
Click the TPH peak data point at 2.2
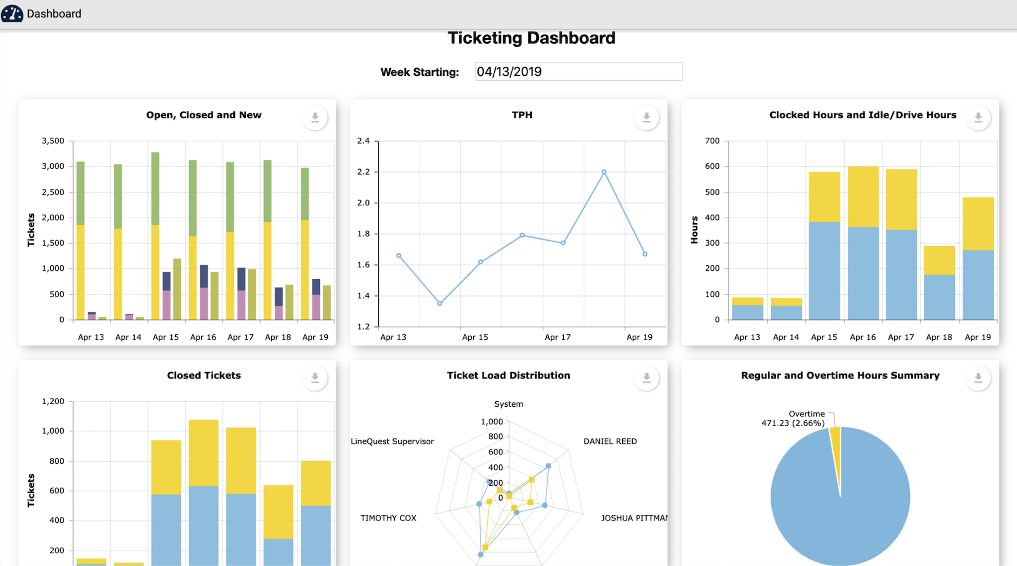coord(604,172)
